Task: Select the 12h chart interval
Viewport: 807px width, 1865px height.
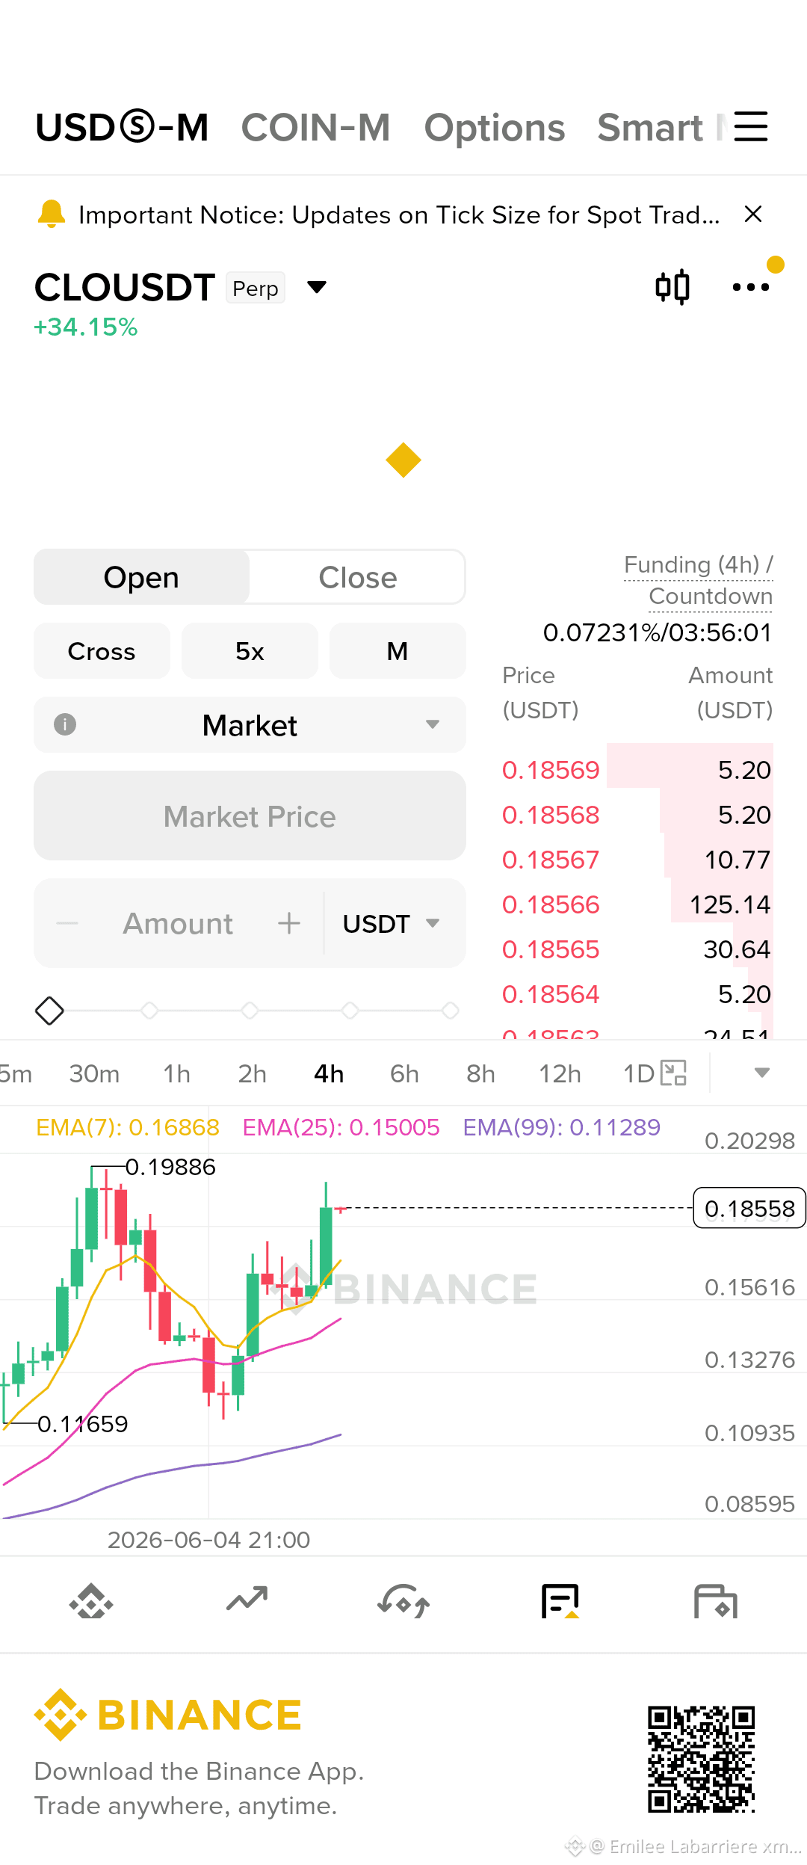Action: click(x=560, y=1073)
